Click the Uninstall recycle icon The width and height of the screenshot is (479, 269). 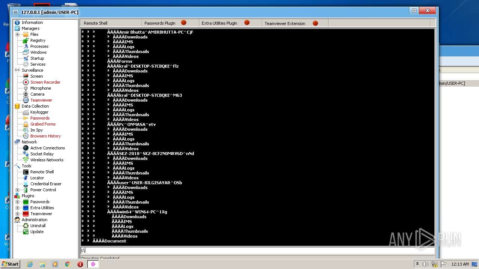tap(26, 226)
